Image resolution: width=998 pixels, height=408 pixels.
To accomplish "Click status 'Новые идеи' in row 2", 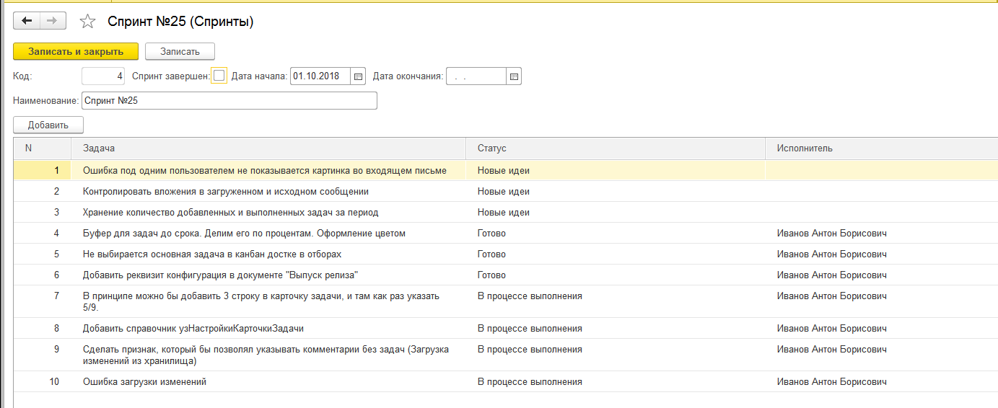I will click(504, 192).
